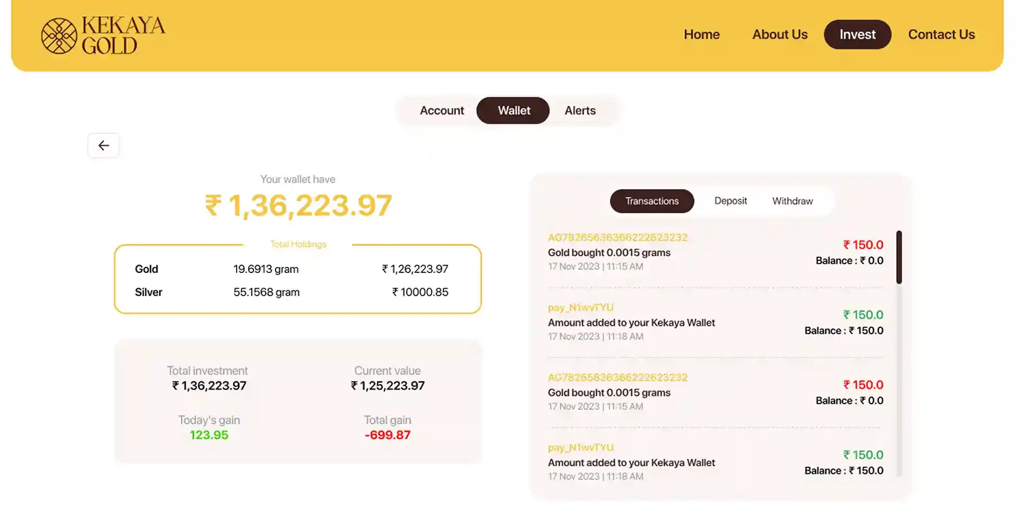
Task: Click the Kekaya Gold logo
Action: point(103,35)
